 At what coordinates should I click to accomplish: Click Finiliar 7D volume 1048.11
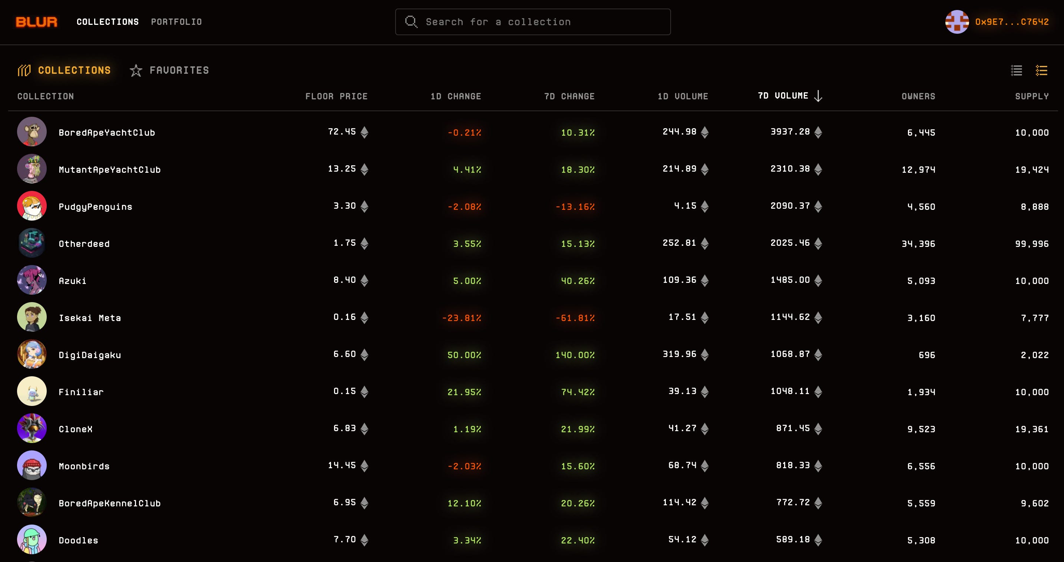[790, 391]
